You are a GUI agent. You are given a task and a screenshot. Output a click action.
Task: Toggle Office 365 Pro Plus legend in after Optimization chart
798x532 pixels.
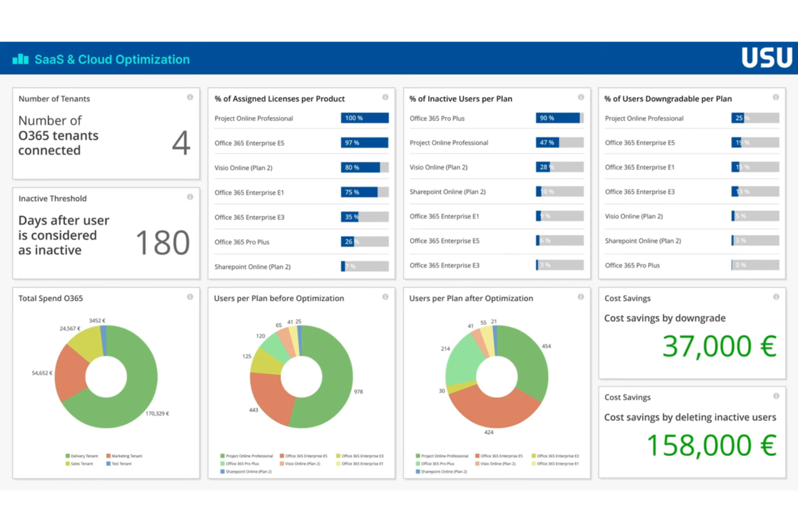[x=435, y=464]
